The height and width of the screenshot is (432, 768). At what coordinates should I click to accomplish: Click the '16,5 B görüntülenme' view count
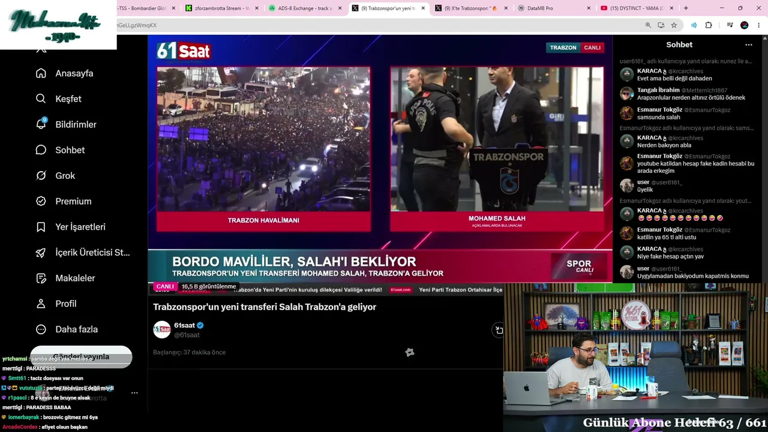[209, 287]
